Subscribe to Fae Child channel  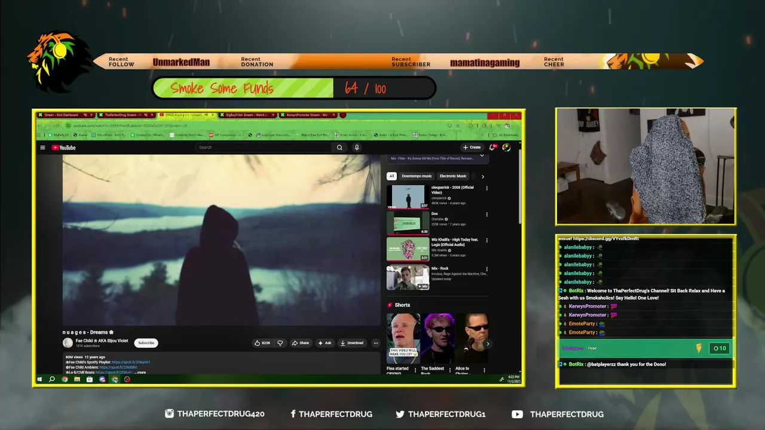[146, 343]
